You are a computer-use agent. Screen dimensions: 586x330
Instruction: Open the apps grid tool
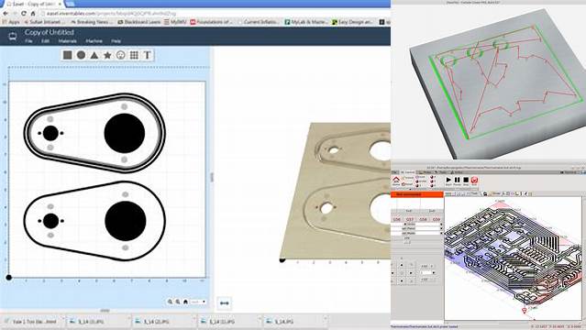pos(134,55)
